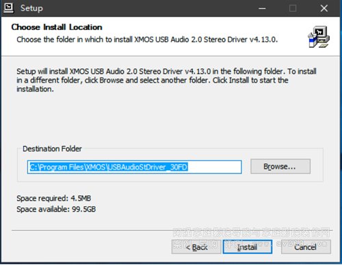Click the greyed-out maximize window button
342x265 pixels.
coord(293,8)
